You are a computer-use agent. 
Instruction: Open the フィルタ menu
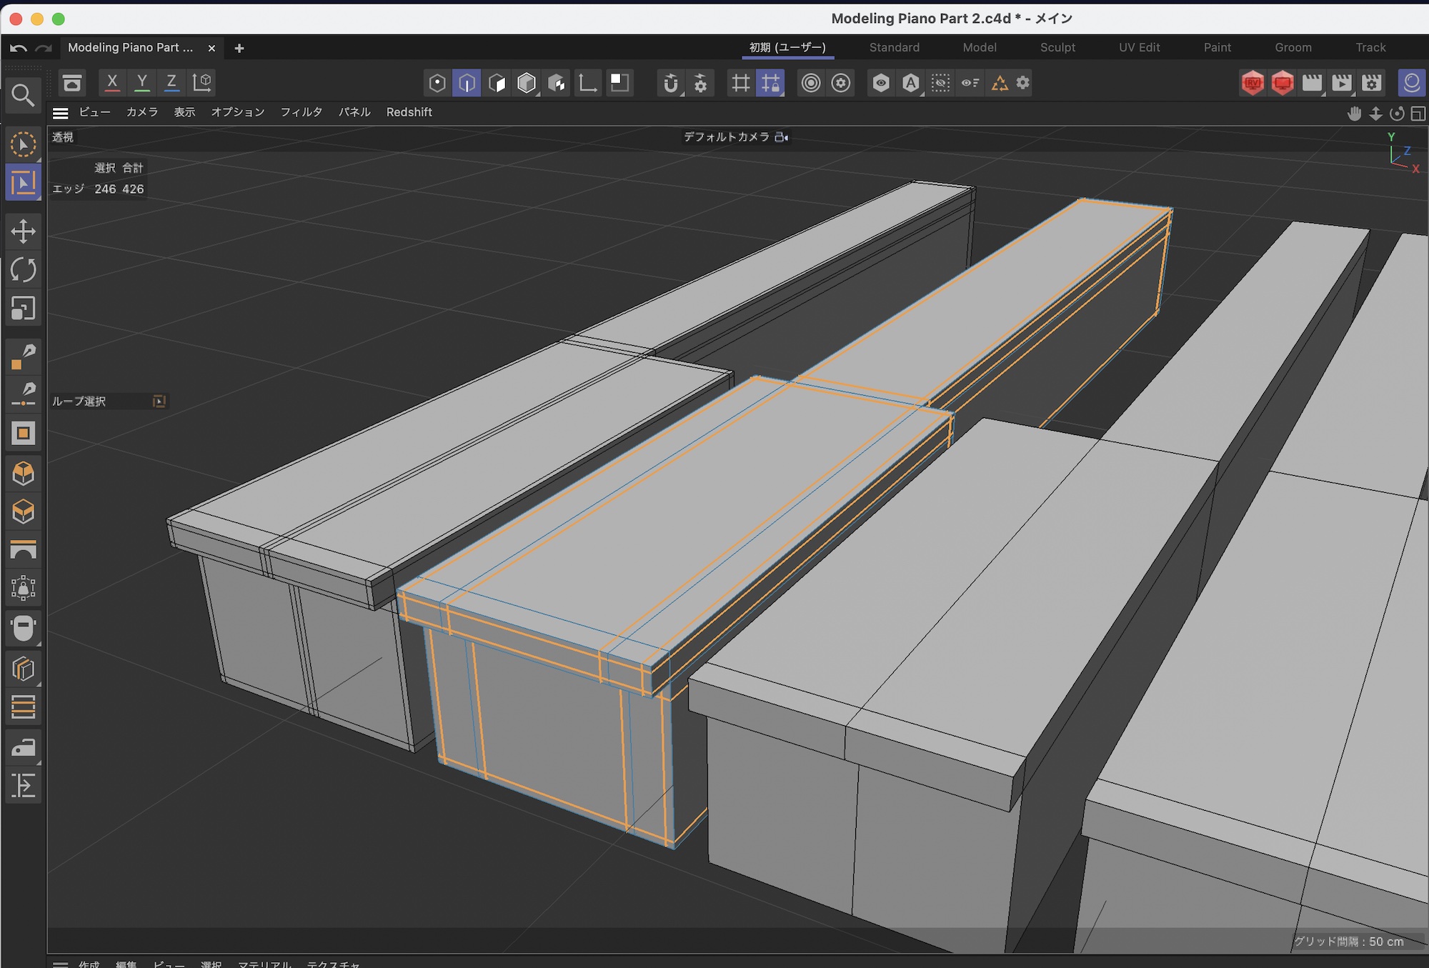[x=301, y=112]
